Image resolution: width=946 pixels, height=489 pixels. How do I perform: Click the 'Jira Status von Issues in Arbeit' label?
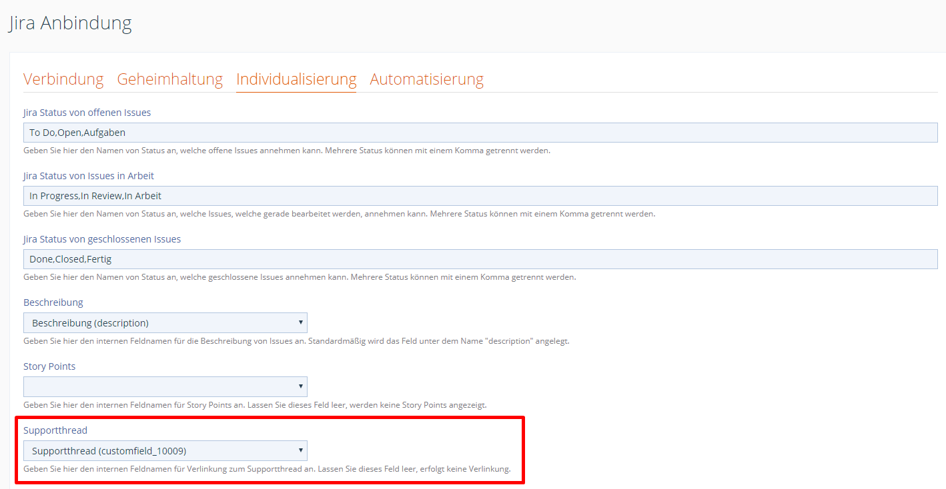pos(89,176)
